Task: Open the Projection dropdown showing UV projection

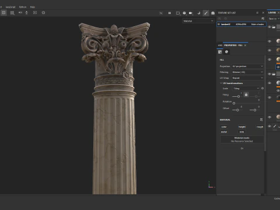Action: [x=247, y=66]
